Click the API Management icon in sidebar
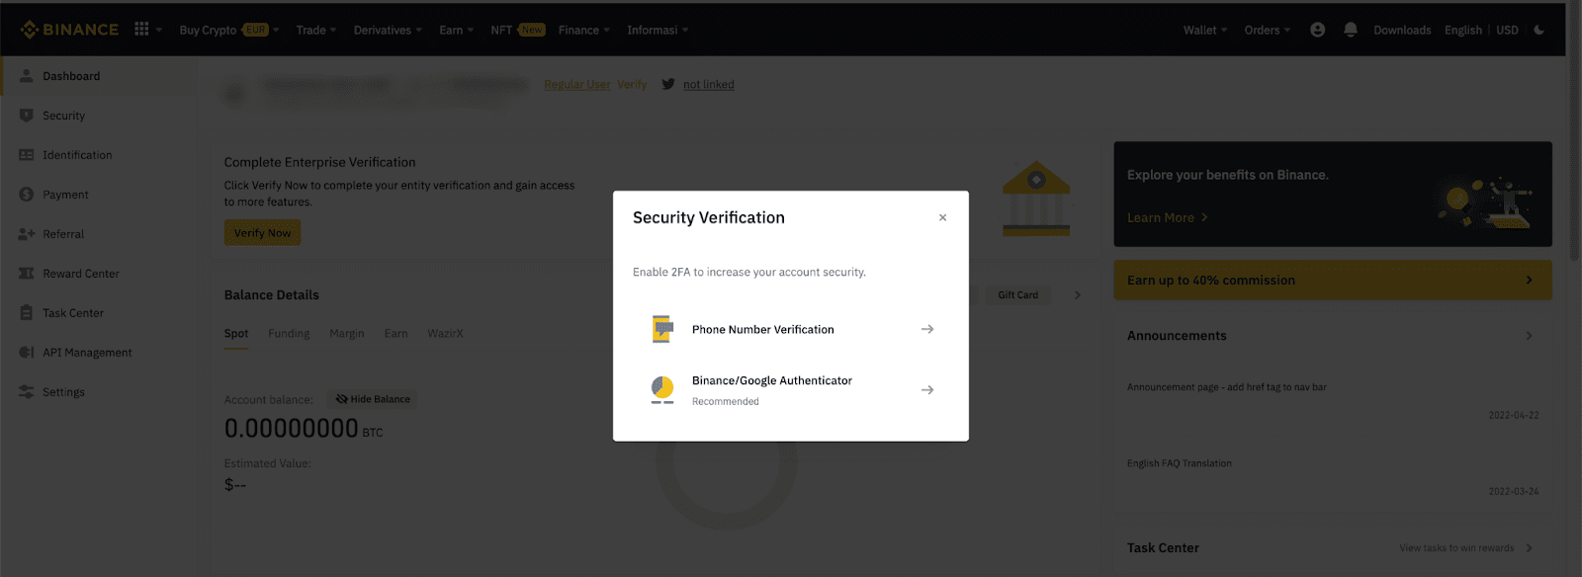Screen dimensions: 1582x577 [27, 353]
